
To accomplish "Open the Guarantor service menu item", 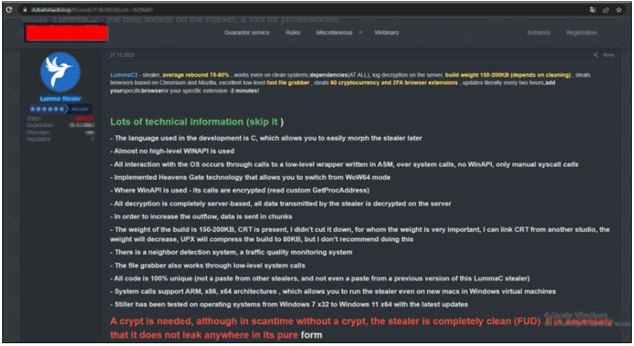I will pyautogui.click(x=246, y=33).
